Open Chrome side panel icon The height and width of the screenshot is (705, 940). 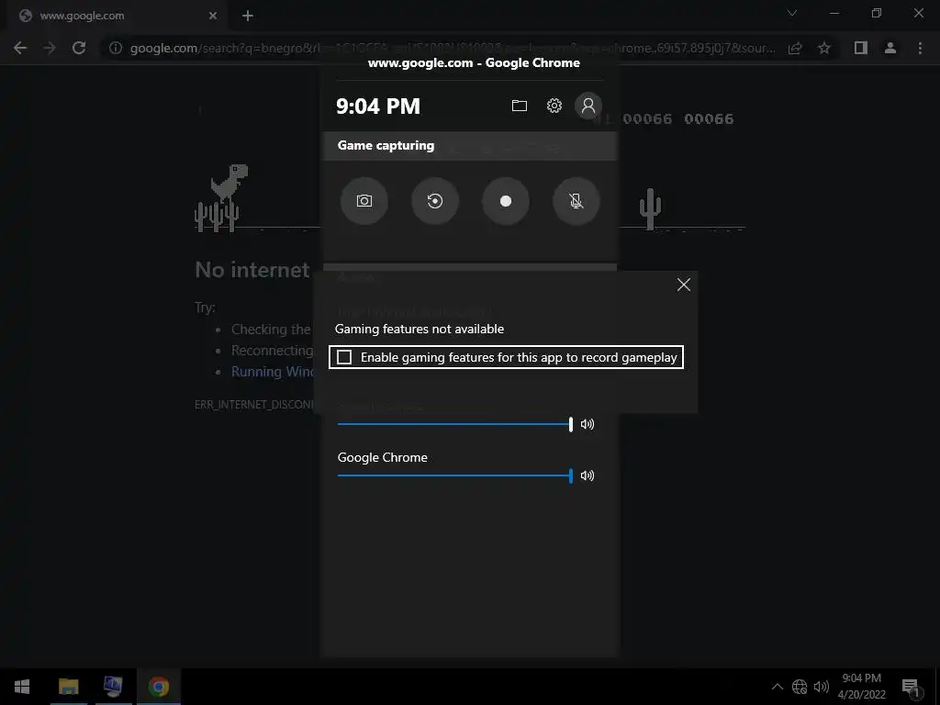(x=861, y=48)
